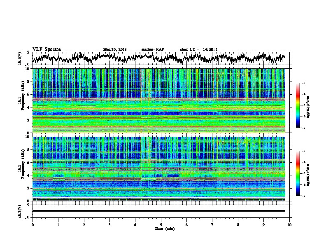The width and height of the screenshot is (326, 252).
Task: Click the "VLF Spectra" plot title
Action: 47,49
